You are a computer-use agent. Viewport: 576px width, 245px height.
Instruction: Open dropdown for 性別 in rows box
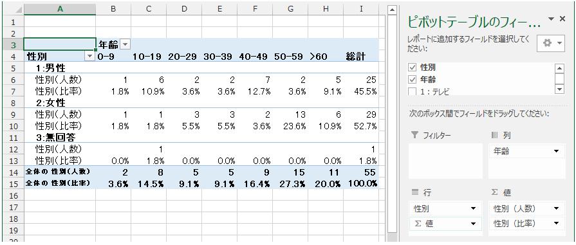473,208
